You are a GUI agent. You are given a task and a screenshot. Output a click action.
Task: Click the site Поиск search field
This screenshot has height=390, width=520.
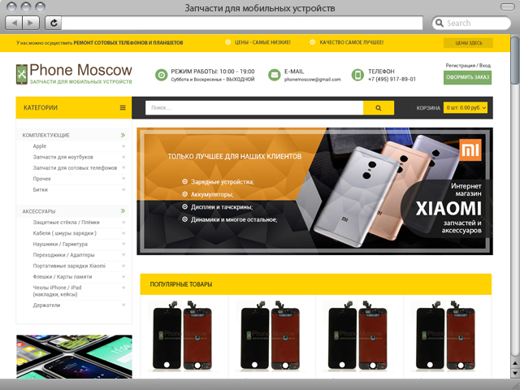click(x=254, y=108)
